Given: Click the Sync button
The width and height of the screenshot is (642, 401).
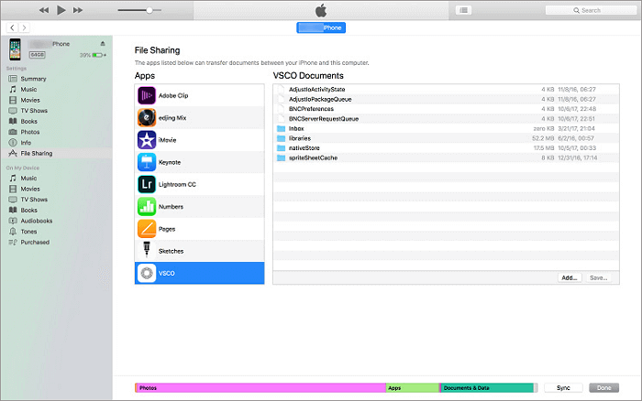Looking at the screenshot, I should (563, 388).
